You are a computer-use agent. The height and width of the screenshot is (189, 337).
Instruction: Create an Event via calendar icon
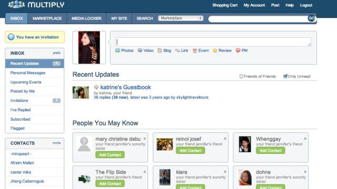coord(195,51)
